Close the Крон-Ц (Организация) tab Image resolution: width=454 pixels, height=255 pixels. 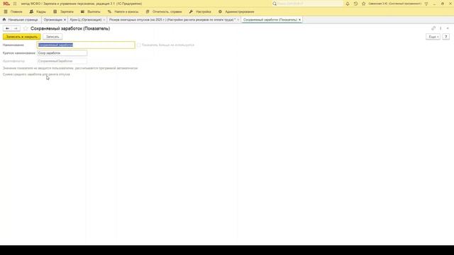[104, 20]
